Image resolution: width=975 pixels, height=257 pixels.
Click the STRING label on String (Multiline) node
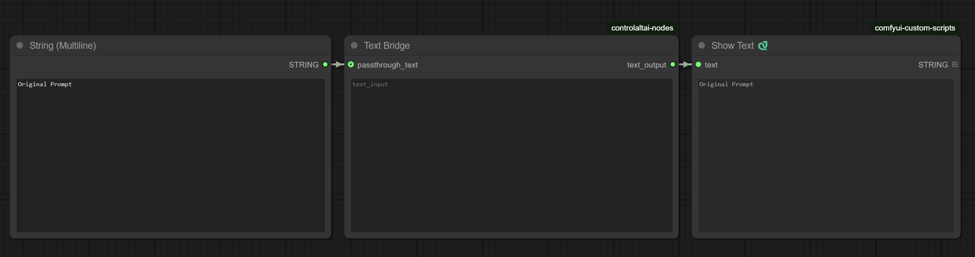(304, 65)
